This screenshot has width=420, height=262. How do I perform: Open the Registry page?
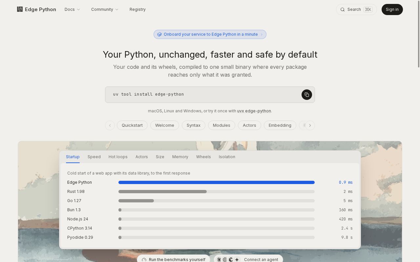(137, 9)
